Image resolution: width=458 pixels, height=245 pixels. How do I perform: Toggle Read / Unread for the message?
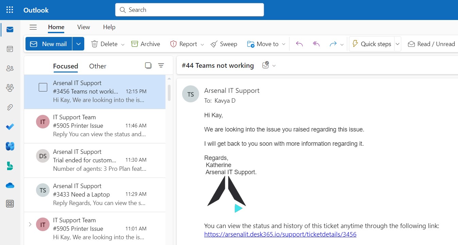point(431,44)
